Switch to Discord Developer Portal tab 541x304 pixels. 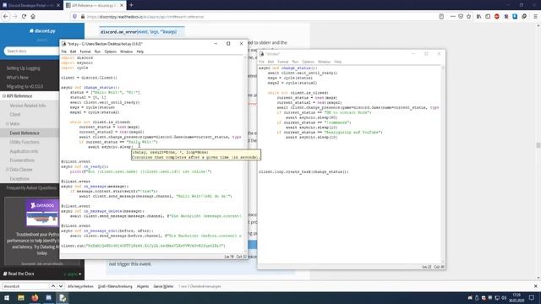(30, 6)
